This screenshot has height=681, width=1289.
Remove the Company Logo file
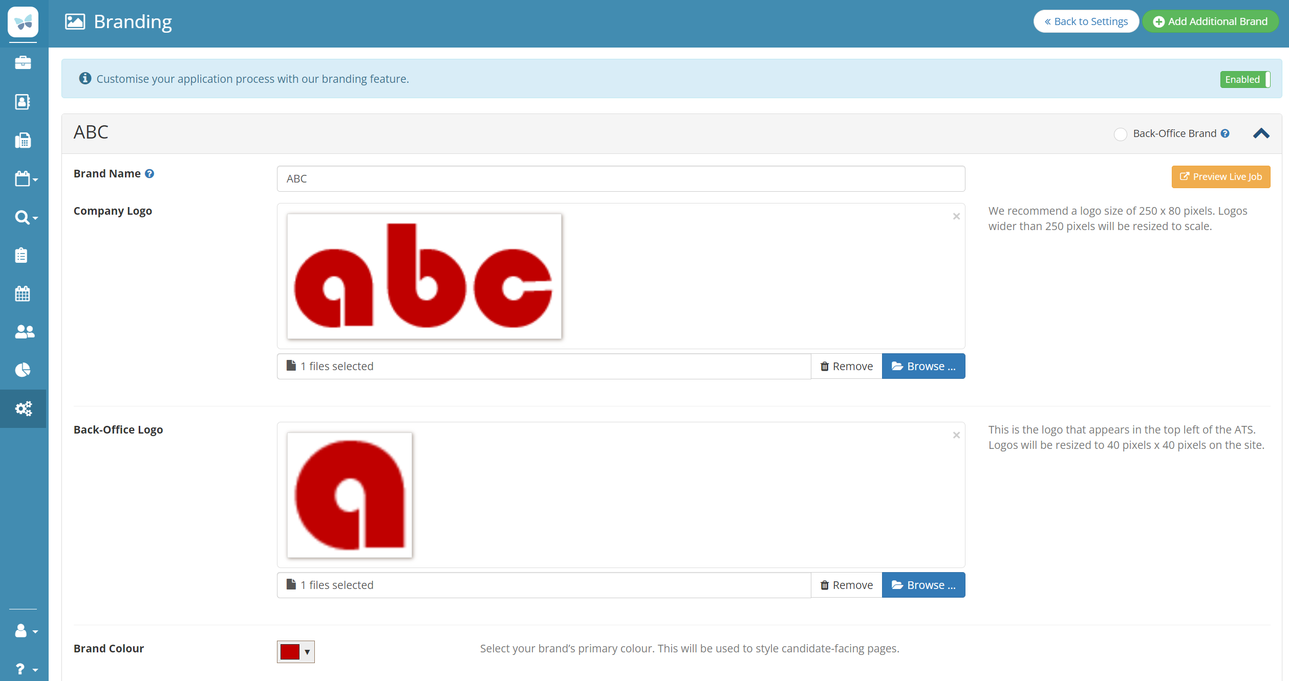[x=847, y=366]
